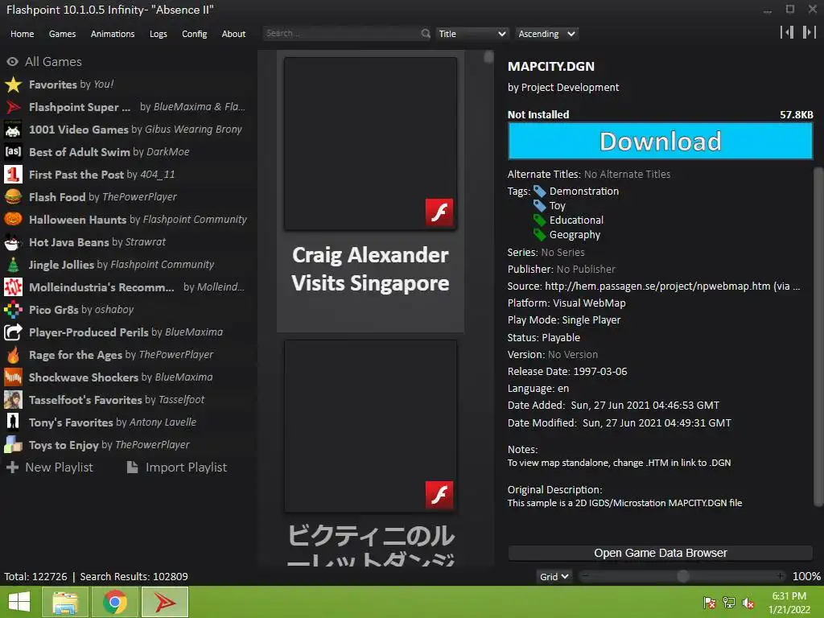Click zoom slider minus end
The width and height of the screenshot is (824, 618).
pyautogui.click(x=585, y=576)
